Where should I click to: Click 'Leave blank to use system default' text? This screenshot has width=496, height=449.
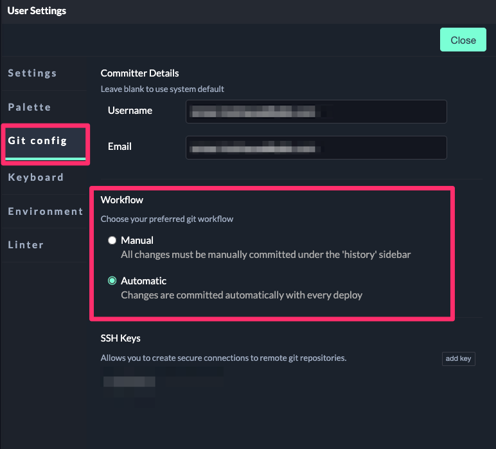(x=163, y=89)
